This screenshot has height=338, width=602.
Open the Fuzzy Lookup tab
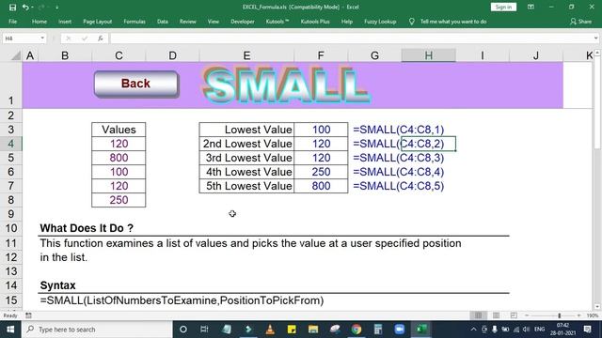point(380,22)
